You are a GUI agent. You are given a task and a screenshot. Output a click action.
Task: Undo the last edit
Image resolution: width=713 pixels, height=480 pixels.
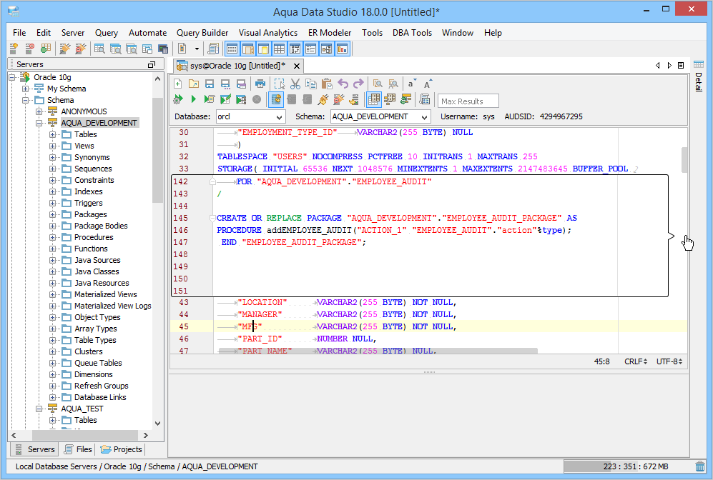343,84
